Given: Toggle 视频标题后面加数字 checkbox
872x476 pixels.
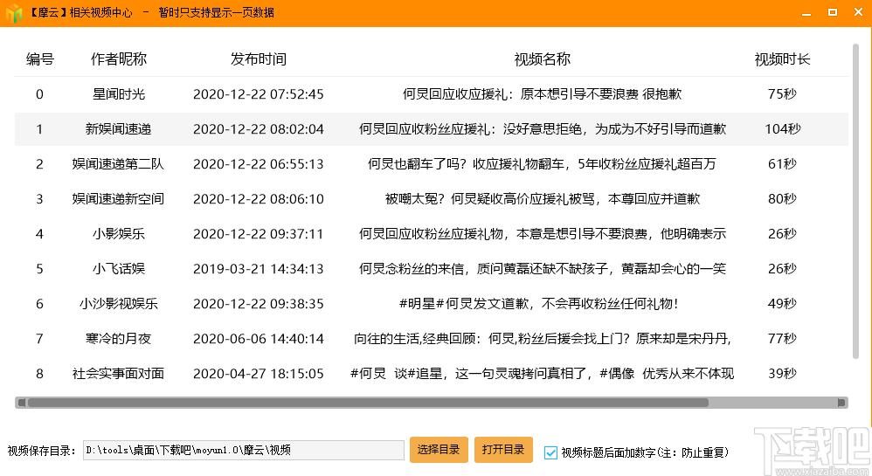Looking at the screenshot, I should pos(550,452).
